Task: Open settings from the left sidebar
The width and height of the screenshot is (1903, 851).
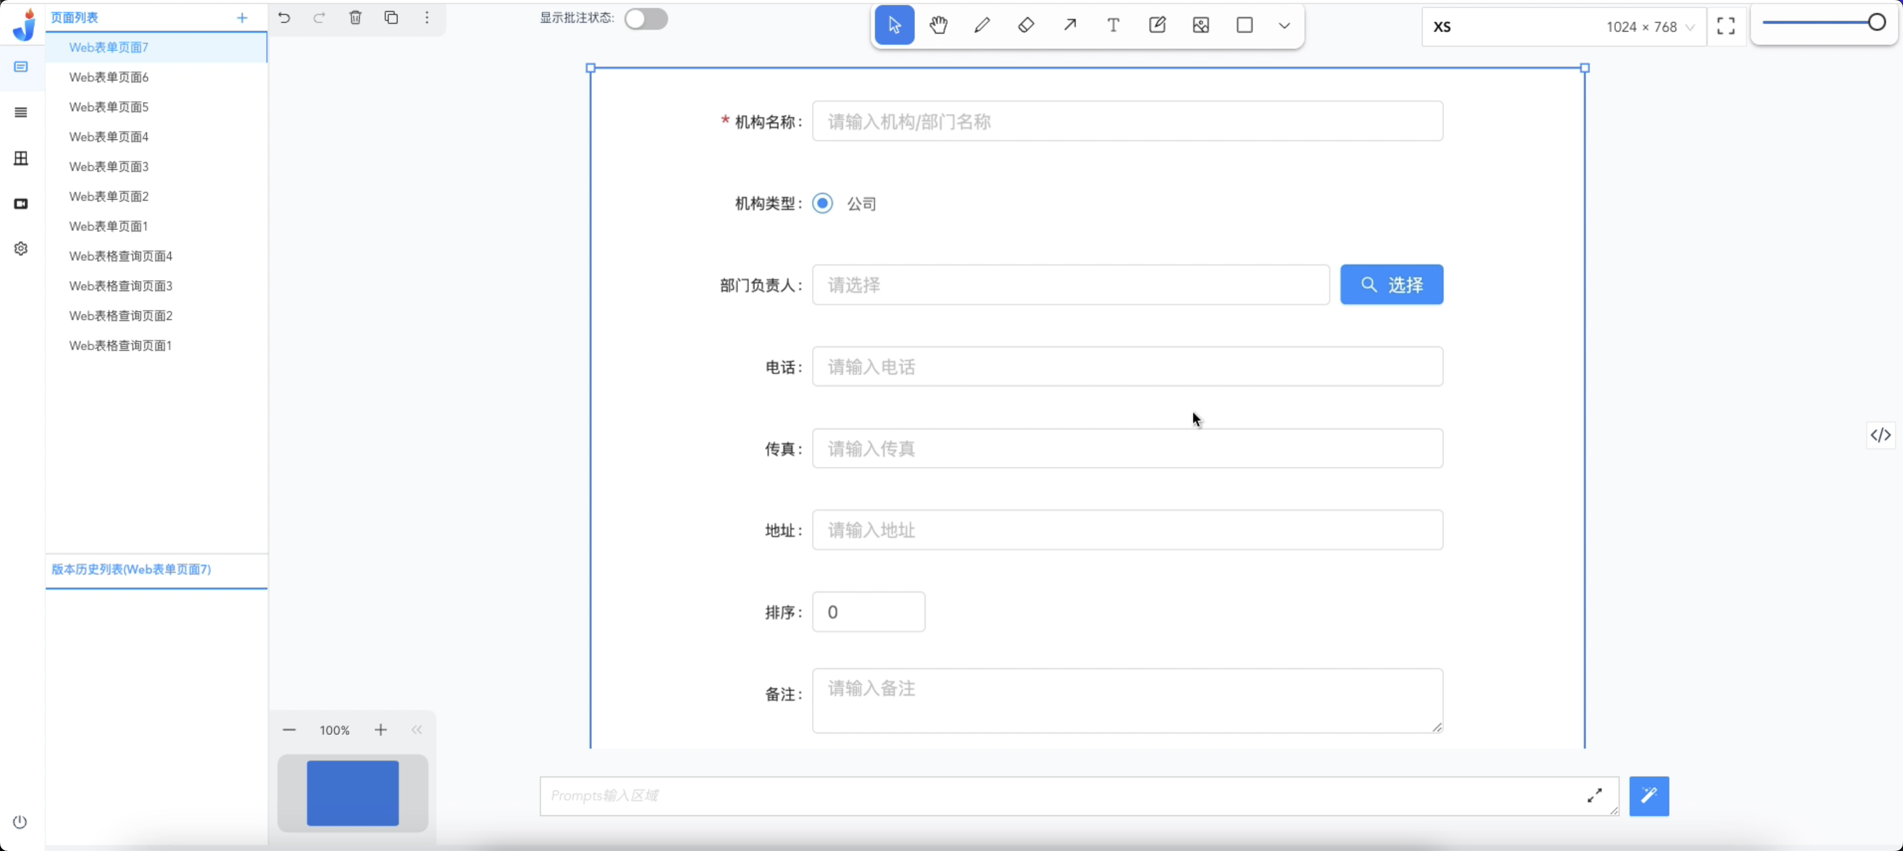Action: [21, 248]
